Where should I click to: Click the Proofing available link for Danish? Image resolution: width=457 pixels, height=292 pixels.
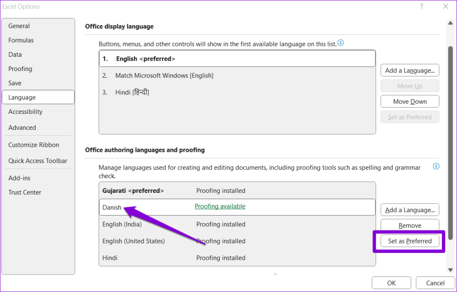click(x=220, y=206)
